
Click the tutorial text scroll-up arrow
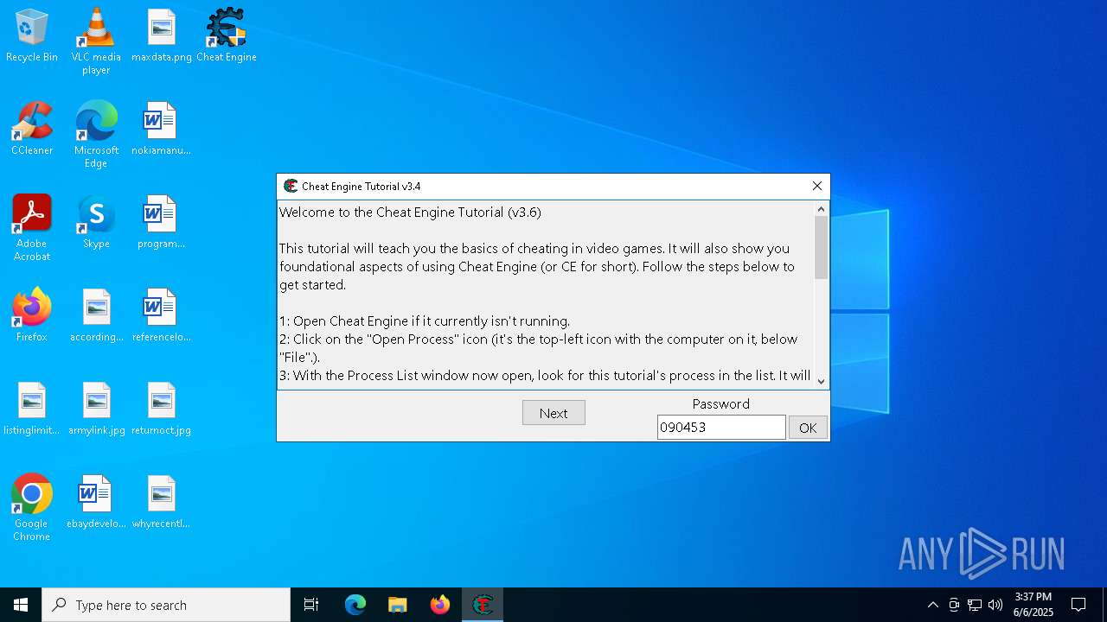point(822,209)
